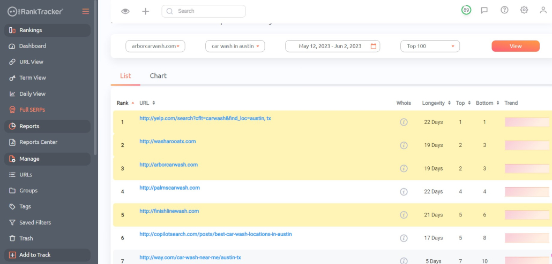Click the orange View button
552x264 pixels.
(x=516, y=46)
